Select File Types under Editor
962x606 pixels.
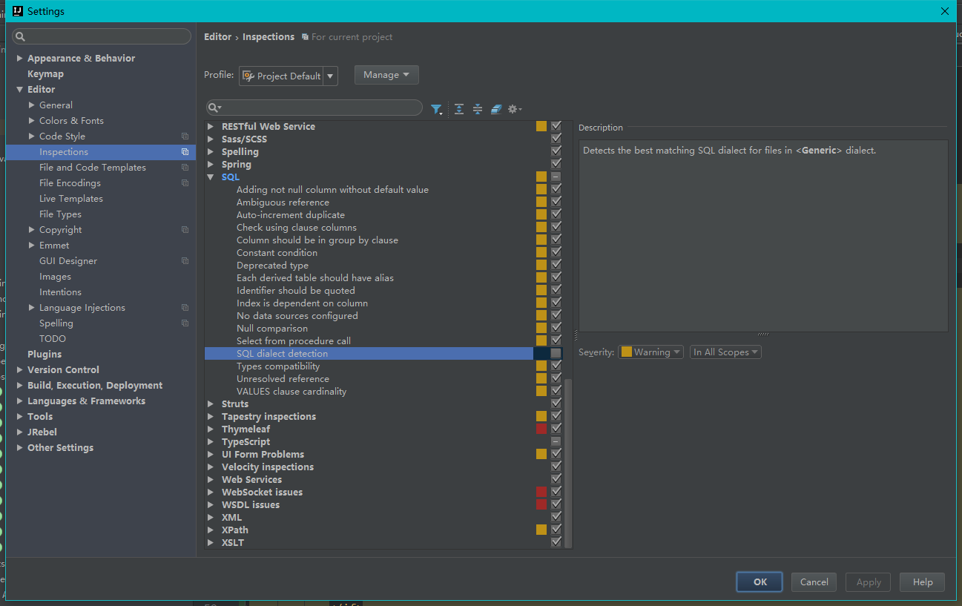(x=60, y=214)
